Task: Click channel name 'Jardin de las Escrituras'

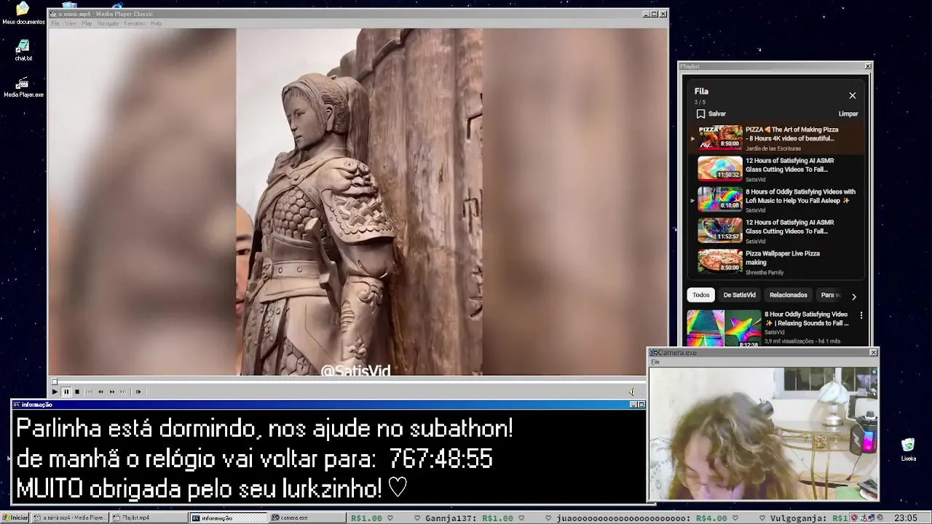Action: (x=773, y=148)
